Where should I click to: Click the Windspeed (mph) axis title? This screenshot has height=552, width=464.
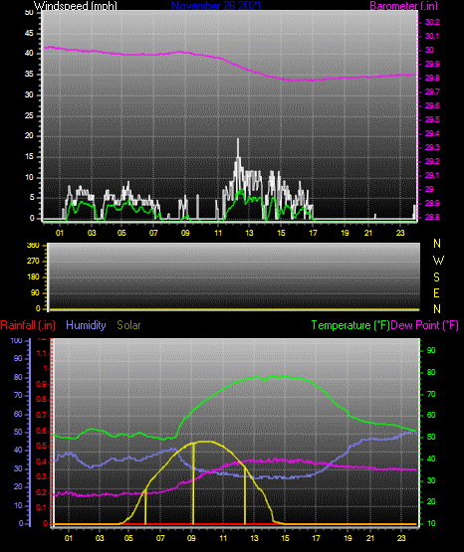76,6
